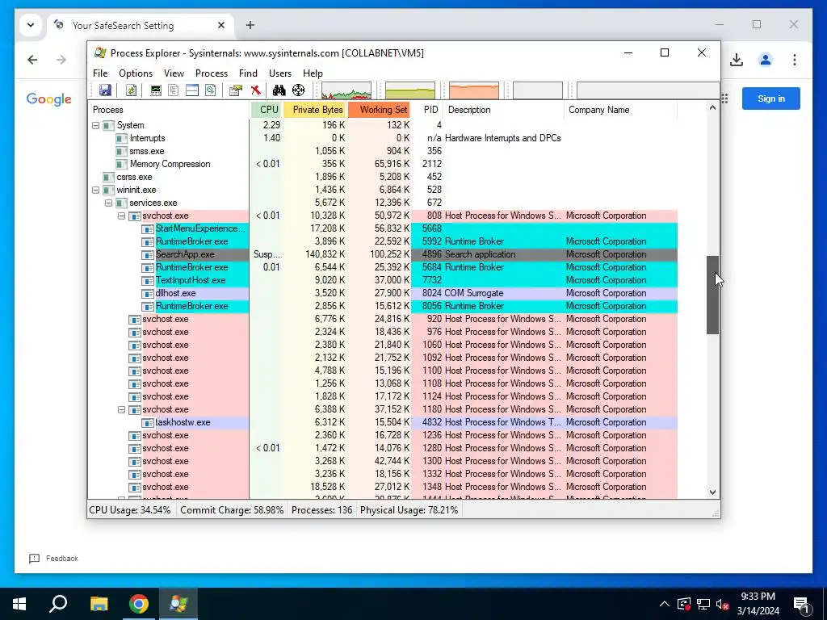Select the smss.exe process row
The image size is (827, 620).
[x=382, y=151]
